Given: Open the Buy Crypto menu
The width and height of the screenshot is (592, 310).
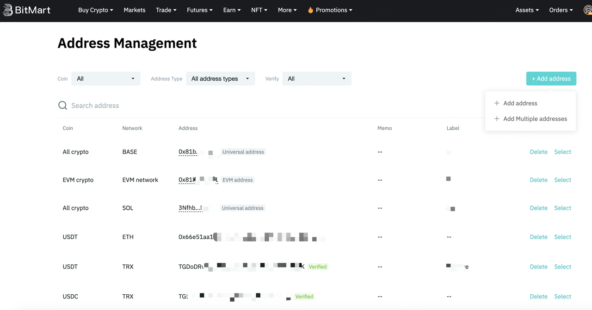Looking at the screenshot, I should (95, 10).
